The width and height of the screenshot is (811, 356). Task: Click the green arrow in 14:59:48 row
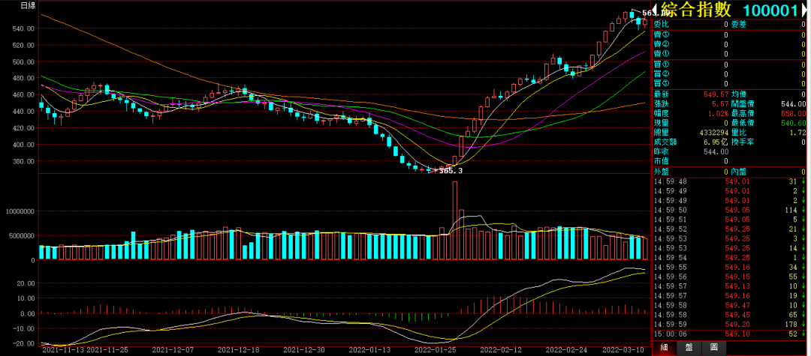tap(803, 181)
